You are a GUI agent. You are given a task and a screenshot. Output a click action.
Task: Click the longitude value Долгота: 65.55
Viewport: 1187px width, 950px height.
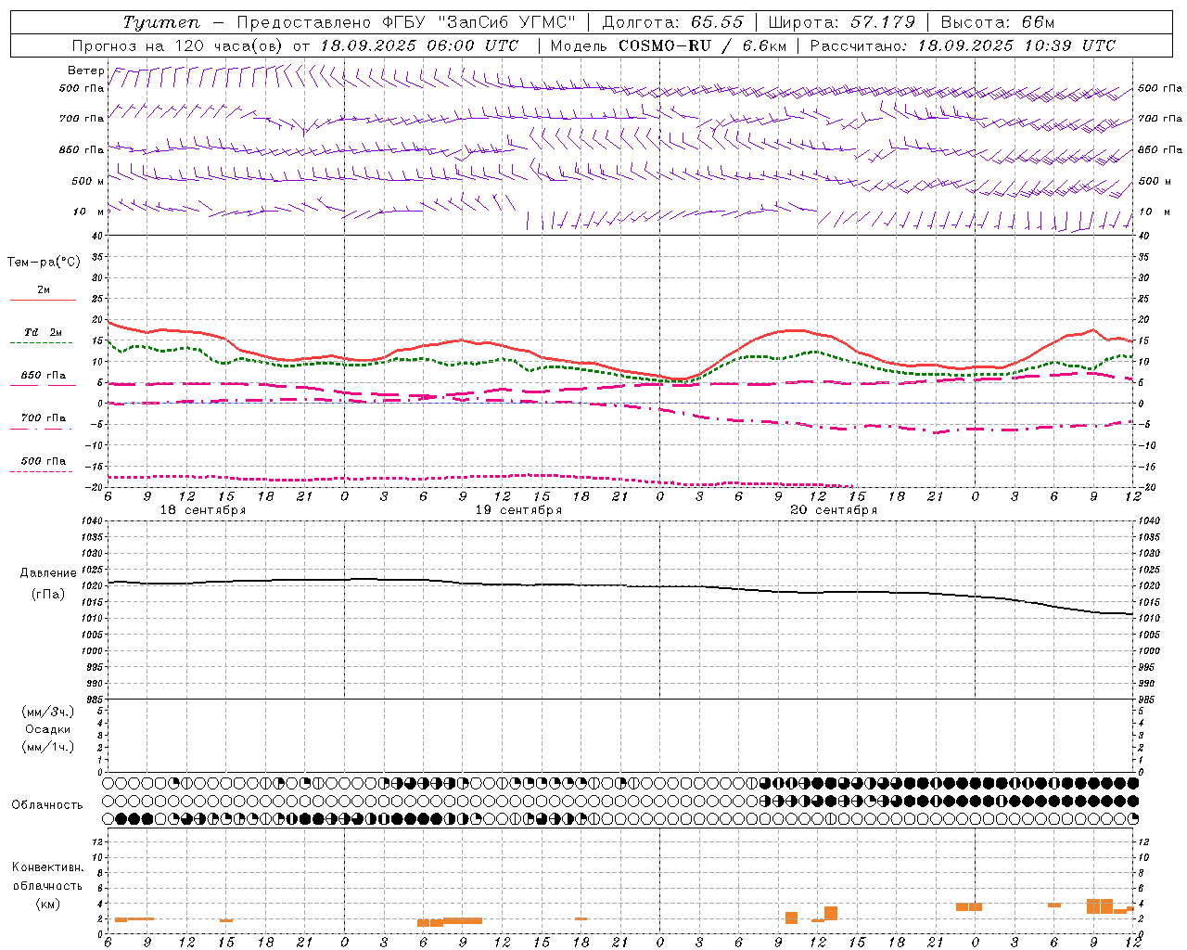(672, 22)
